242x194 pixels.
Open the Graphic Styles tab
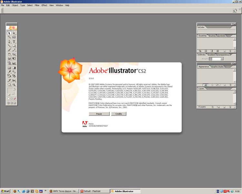(217, 67)
